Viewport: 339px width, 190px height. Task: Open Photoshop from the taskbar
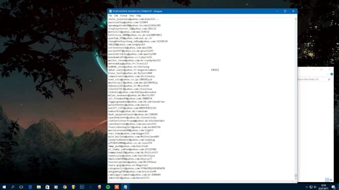(82, 187)
